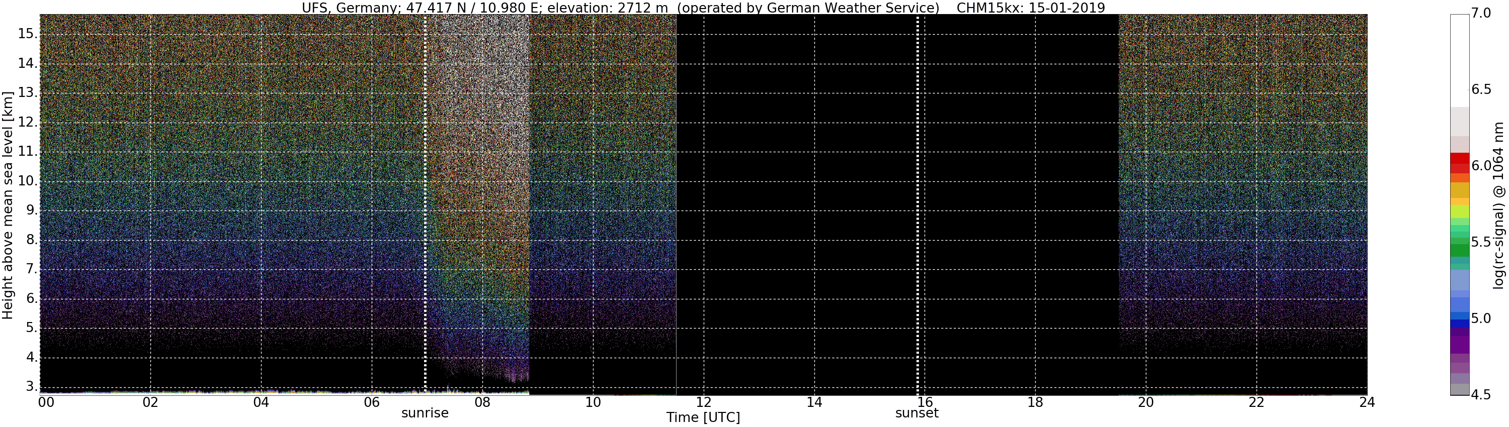Click the "22" time axis tick label

(1256, 402)
